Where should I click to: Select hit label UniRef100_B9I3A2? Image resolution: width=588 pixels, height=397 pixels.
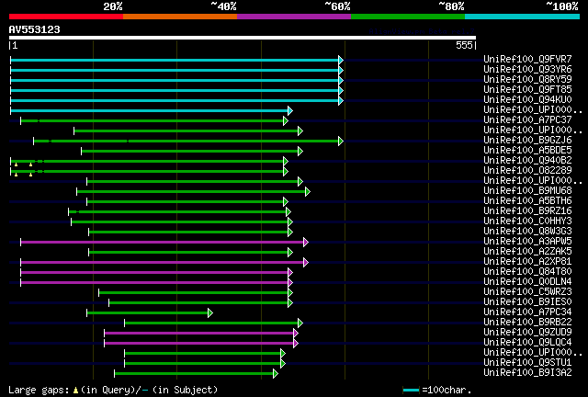(527, 373)
